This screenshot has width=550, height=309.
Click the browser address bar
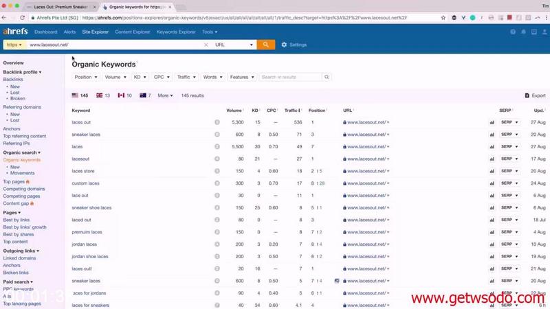click(244, 18)
